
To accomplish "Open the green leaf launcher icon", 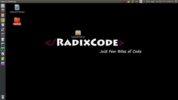I will click(x=3, y=59).
